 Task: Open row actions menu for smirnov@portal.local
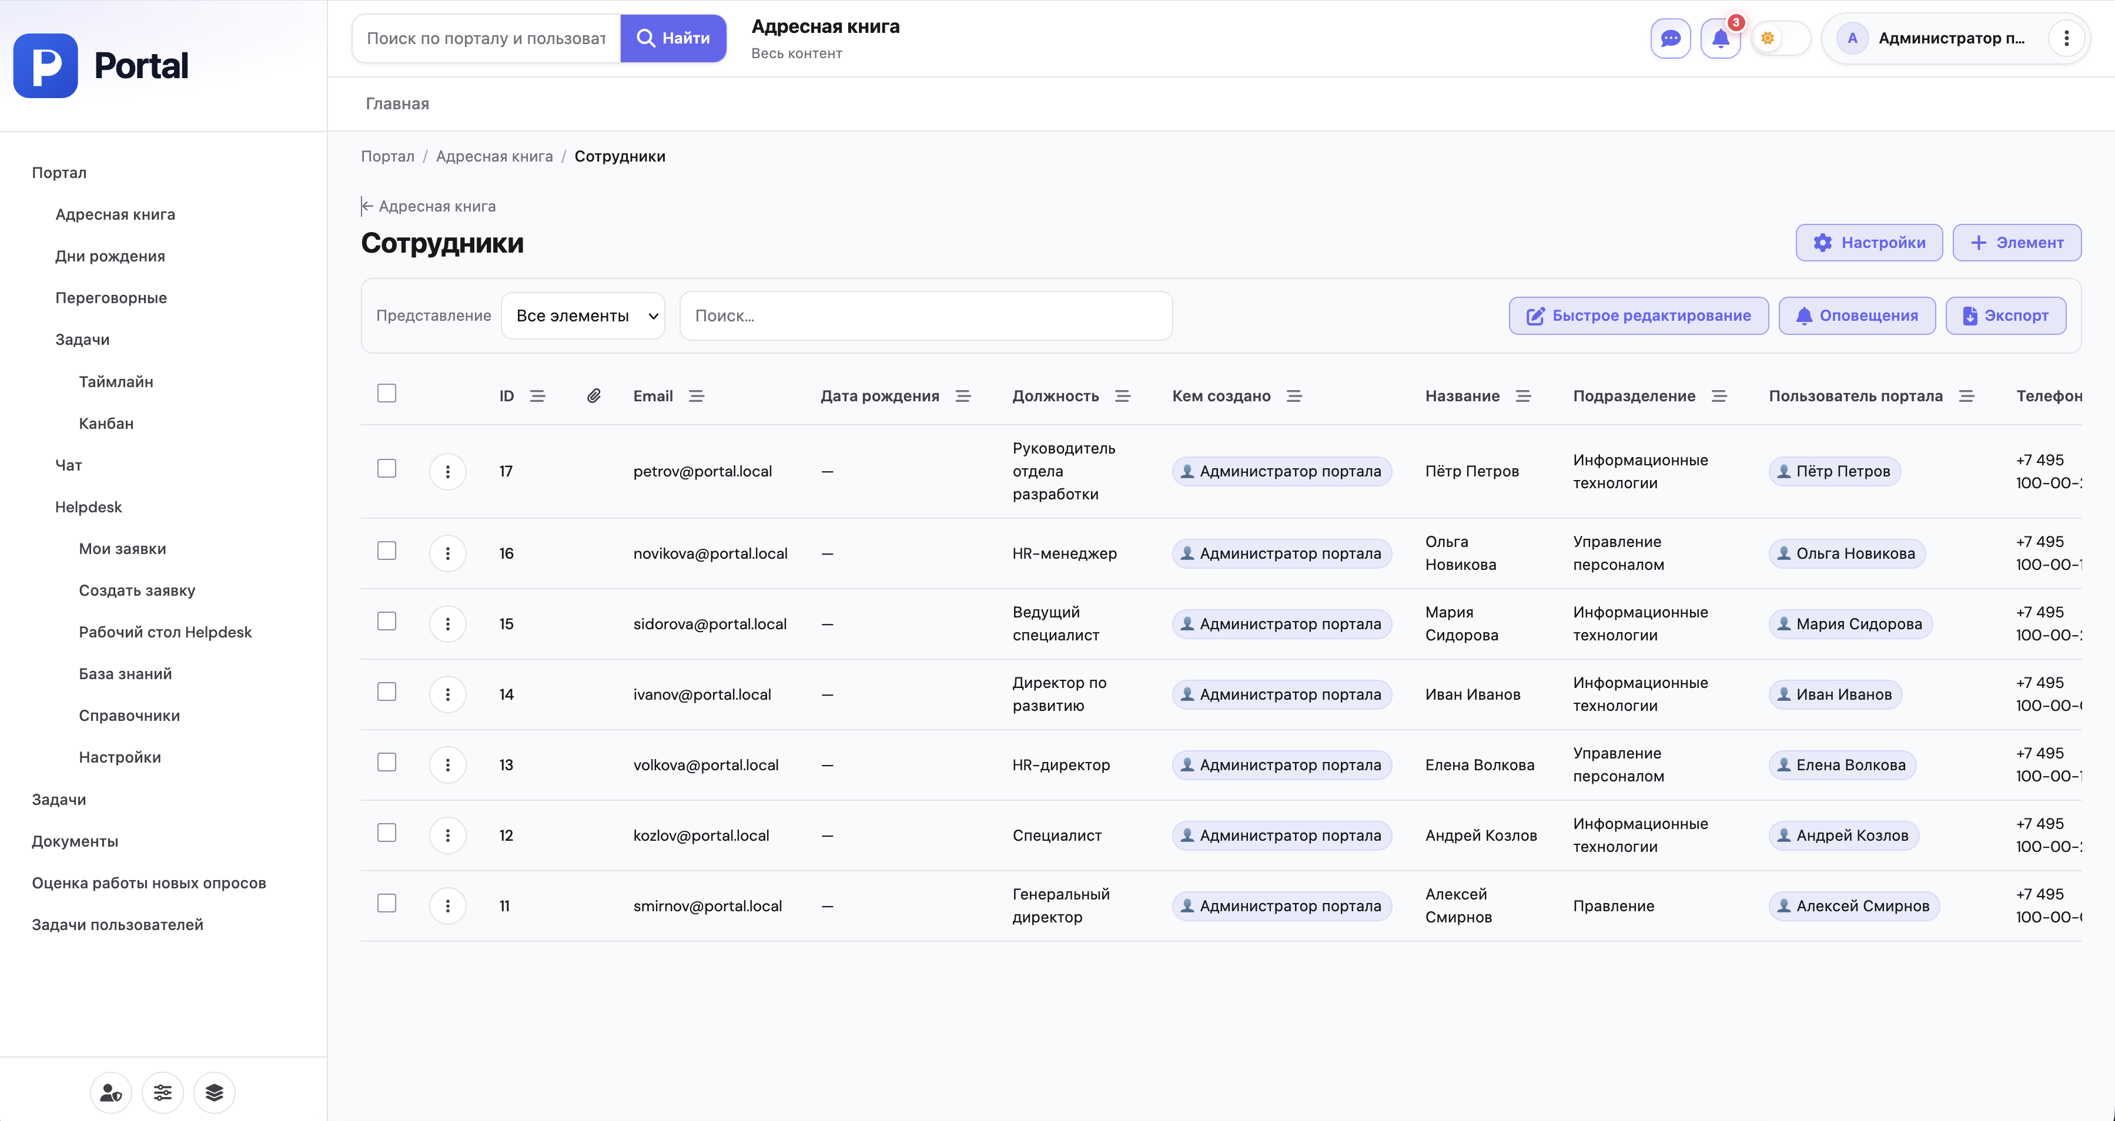point(447,906)
